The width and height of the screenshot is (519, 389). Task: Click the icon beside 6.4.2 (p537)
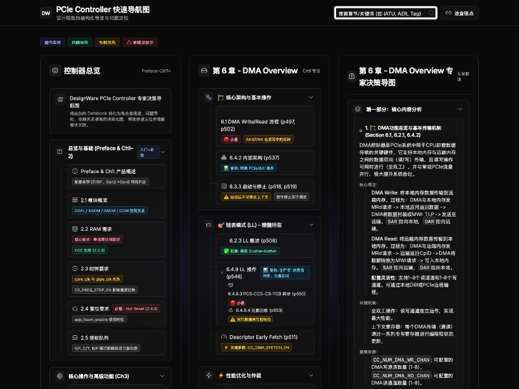pos(224,158)
